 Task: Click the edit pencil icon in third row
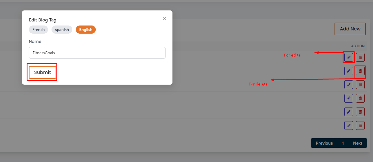[349, 85]
